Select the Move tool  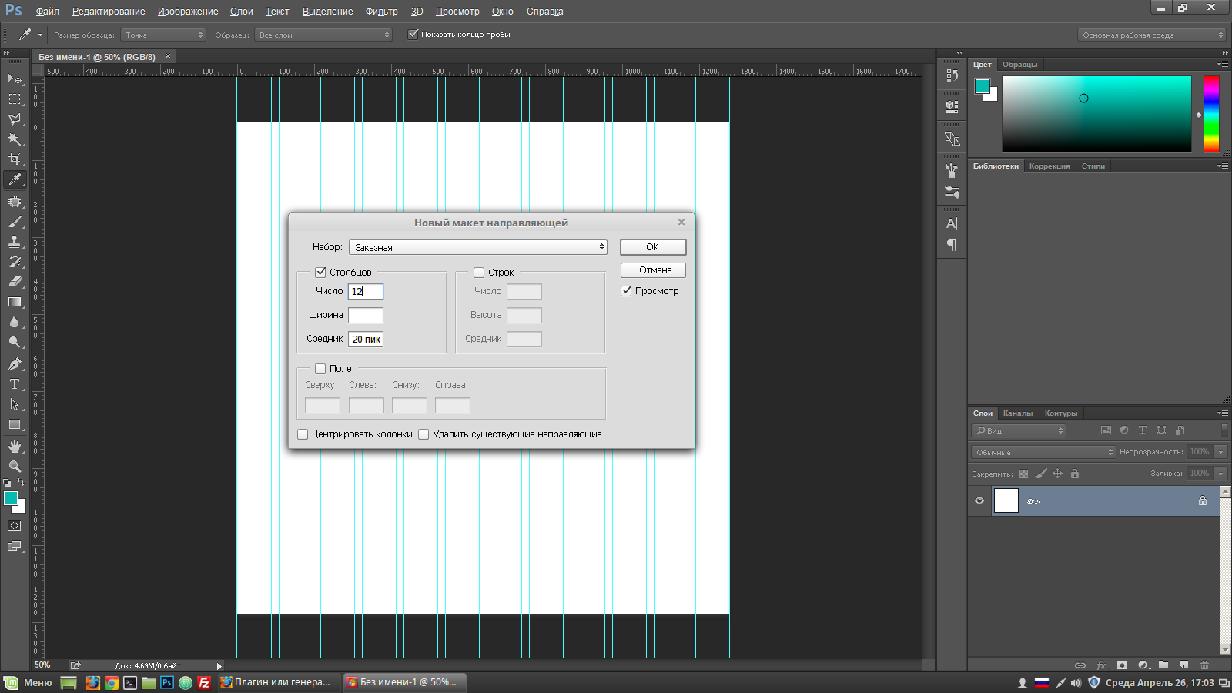click(x=15, y=79)
